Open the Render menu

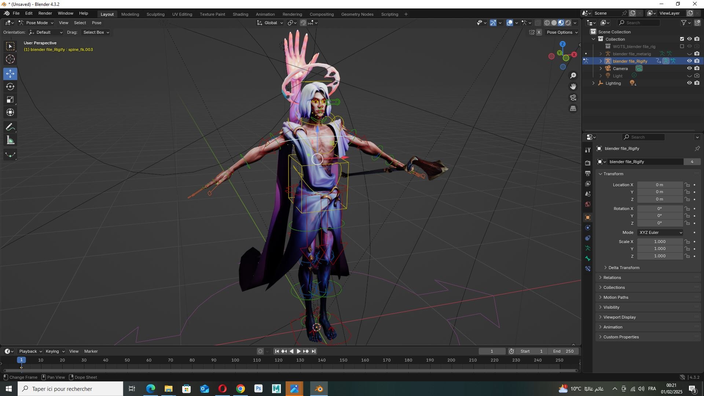(x=45, y=13)
